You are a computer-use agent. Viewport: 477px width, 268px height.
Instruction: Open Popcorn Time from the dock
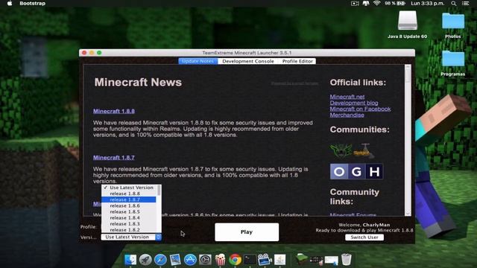point(220,260)
